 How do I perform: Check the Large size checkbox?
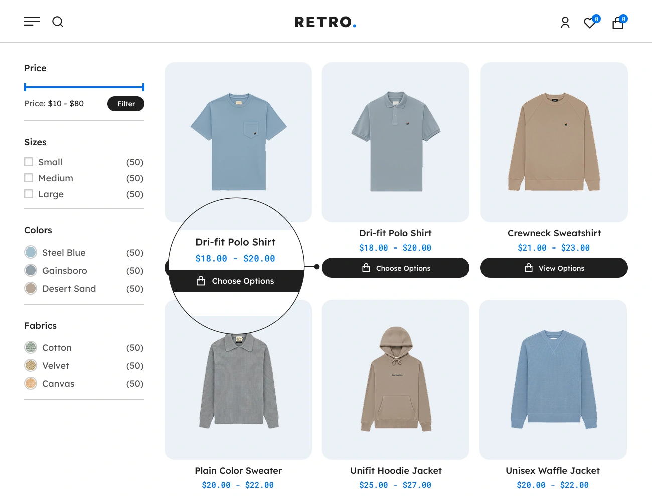(x=29, y=194)
